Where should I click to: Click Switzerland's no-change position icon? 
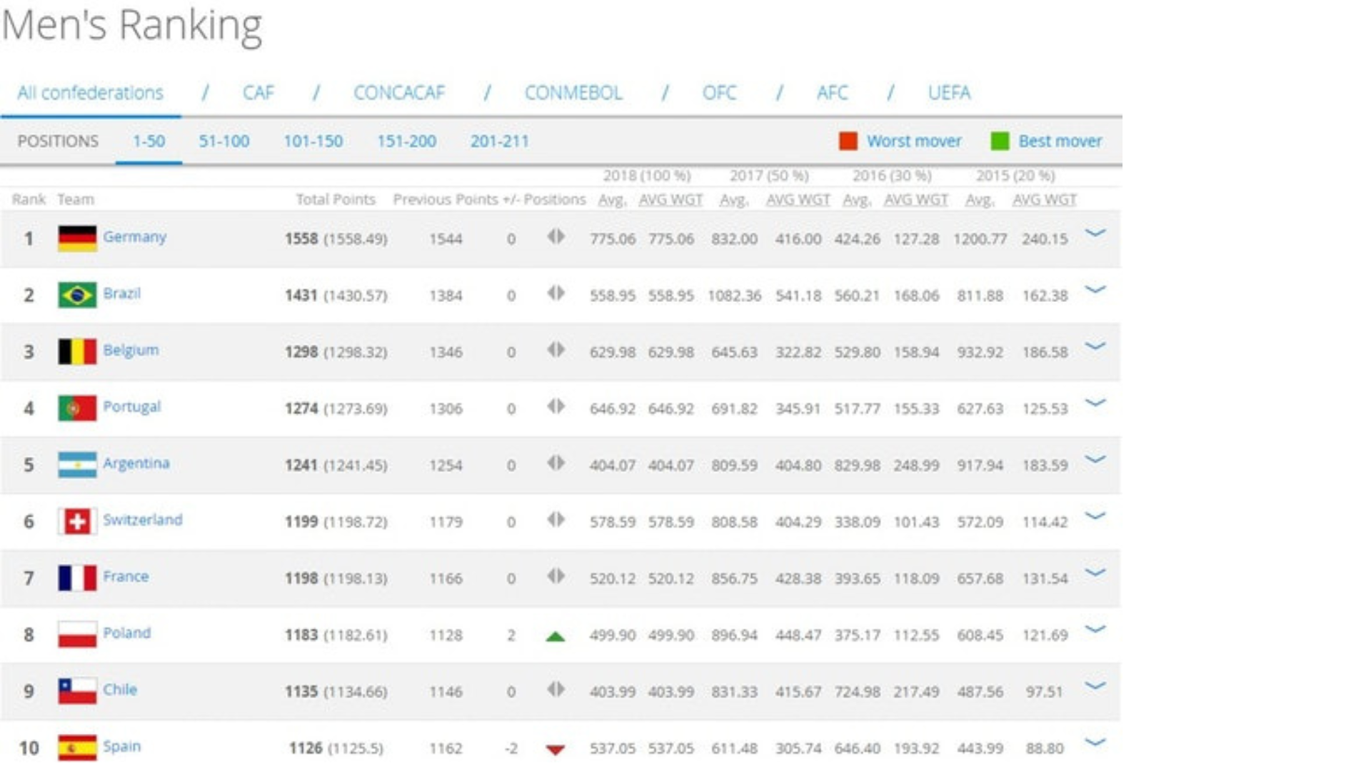point(556,519)
